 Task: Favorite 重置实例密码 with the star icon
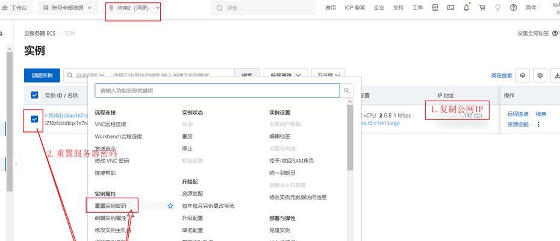pyautogui.click(x=170, y=206)
